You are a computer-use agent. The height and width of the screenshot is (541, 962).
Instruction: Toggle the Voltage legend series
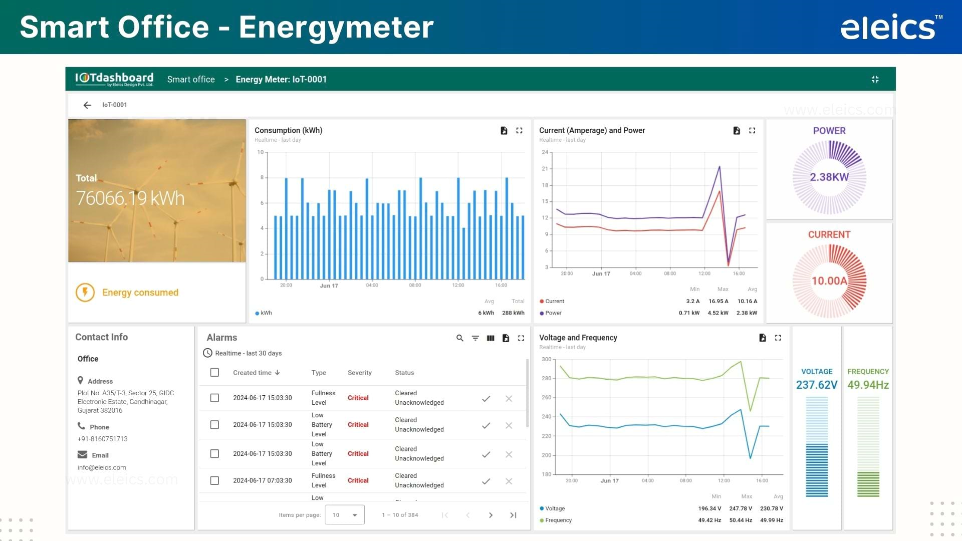[x=552, y=508]
